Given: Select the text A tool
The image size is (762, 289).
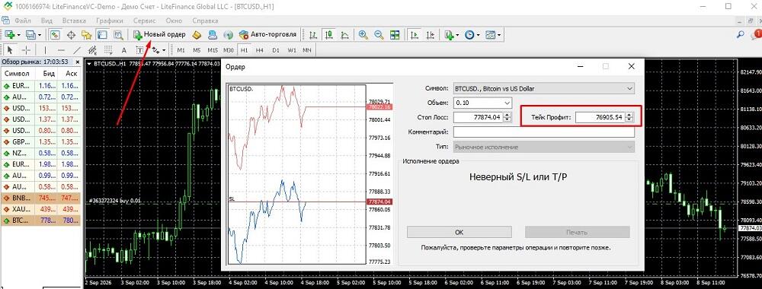Looking at the screenshot, I should pos(124,50).
